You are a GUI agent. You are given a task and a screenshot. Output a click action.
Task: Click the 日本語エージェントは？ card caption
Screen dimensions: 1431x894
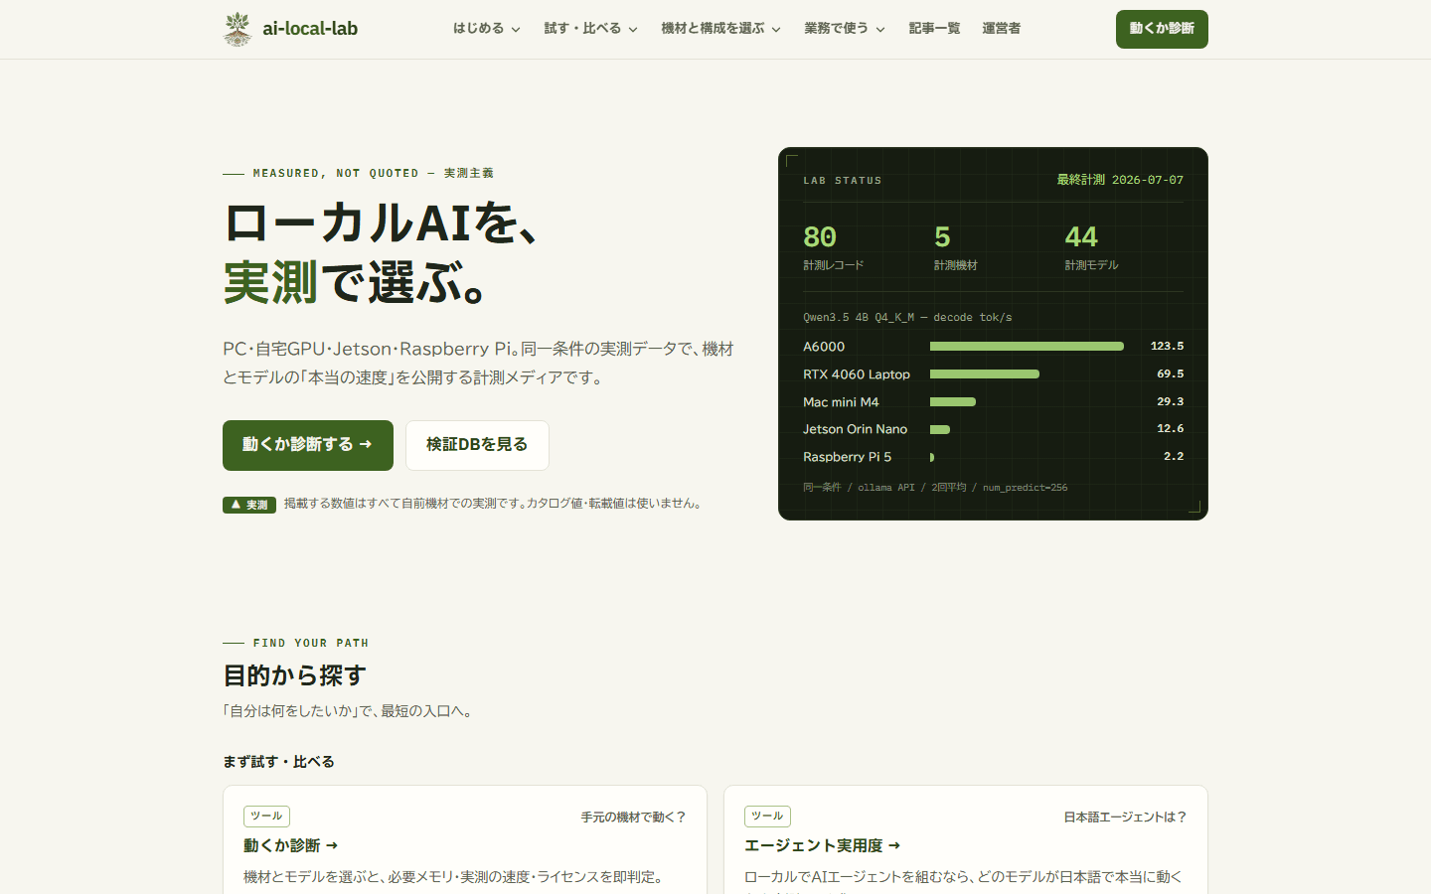(1126, 818)
